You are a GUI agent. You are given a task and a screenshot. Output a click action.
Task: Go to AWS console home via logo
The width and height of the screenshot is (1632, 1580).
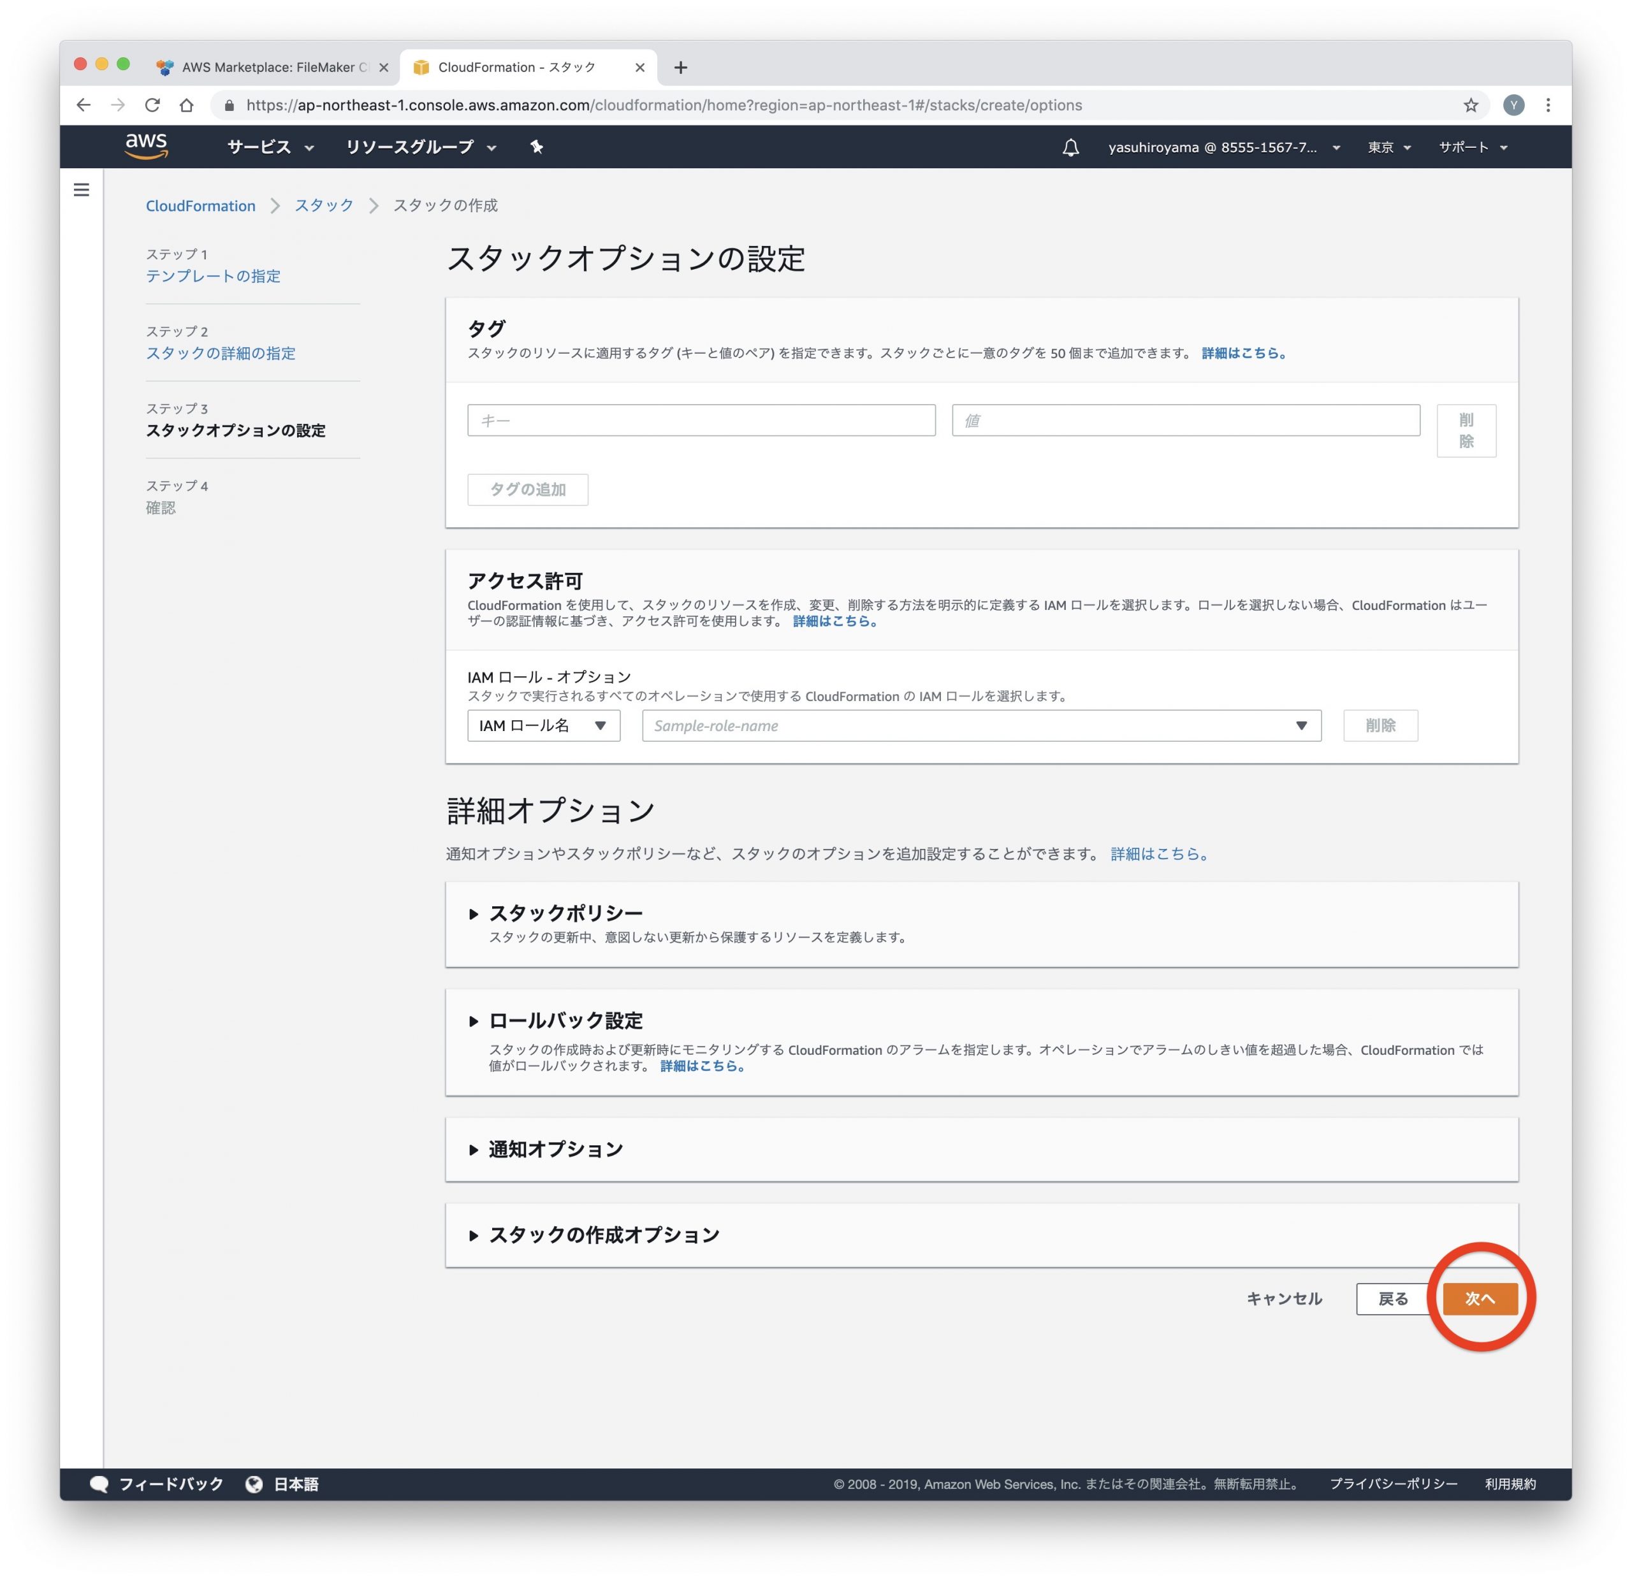click(147, 146)
